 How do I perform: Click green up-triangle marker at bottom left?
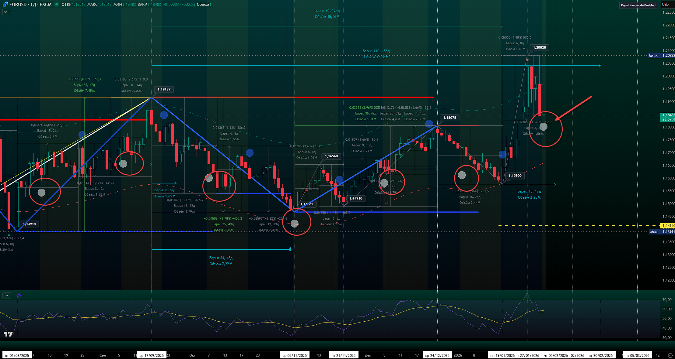tap(9, 235)
